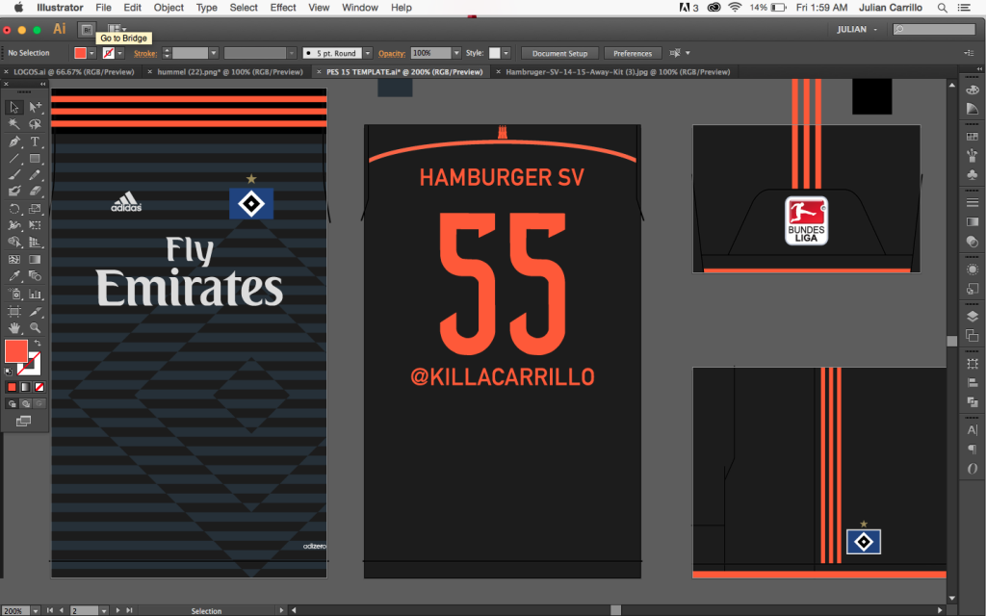Pick the Magic Wand tool

pos(13,124)
